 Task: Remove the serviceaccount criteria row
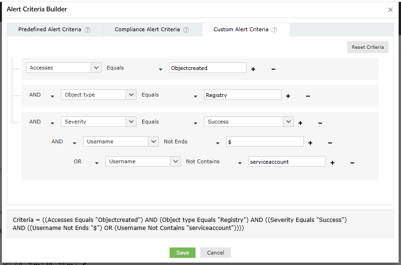pyautogui.click(x=352, y=163)
